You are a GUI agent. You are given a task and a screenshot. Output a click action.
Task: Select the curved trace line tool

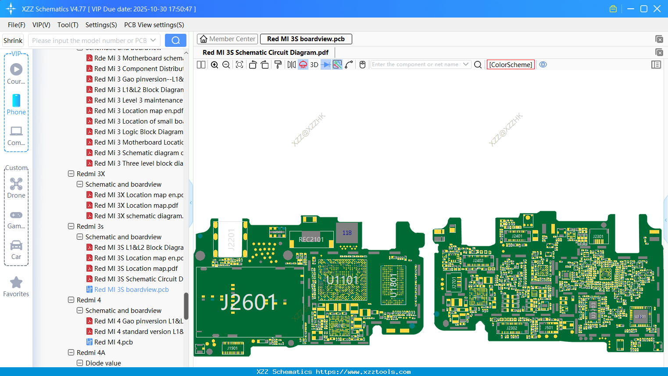click(349, 64)
